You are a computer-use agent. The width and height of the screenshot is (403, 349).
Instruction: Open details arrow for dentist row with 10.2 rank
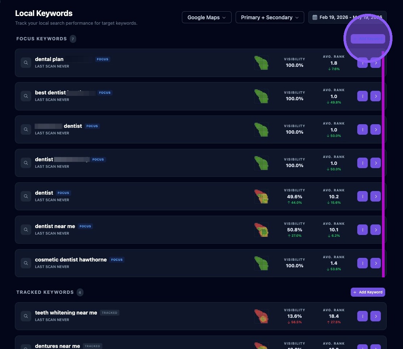[x=375, y=196]
